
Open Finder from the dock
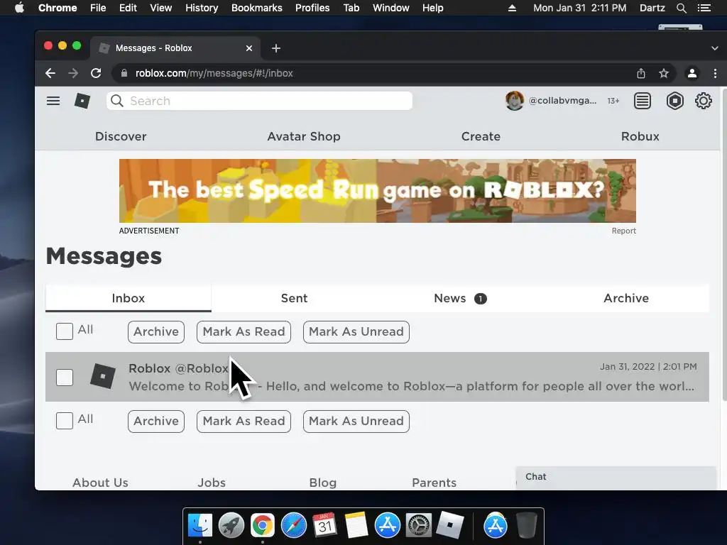[200, 526]
